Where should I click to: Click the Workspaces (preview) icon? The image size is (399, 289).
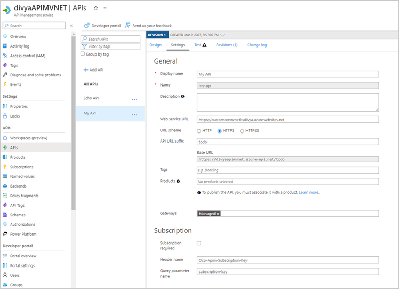tap(5, 138)
